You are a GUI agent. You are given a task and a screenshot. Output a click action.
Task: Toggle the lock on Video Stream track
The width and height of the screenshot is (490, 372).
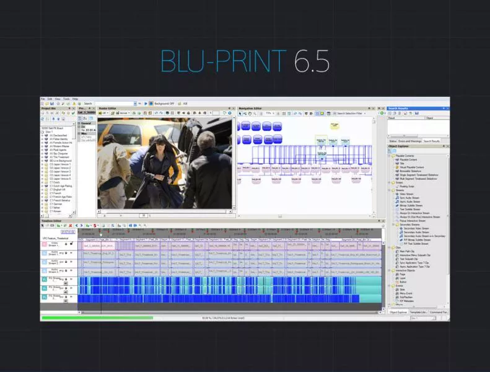[x=66, y=244]
